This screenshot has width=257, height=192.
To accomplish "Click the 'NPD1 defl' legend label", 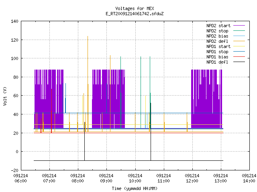I will point(217,62).
